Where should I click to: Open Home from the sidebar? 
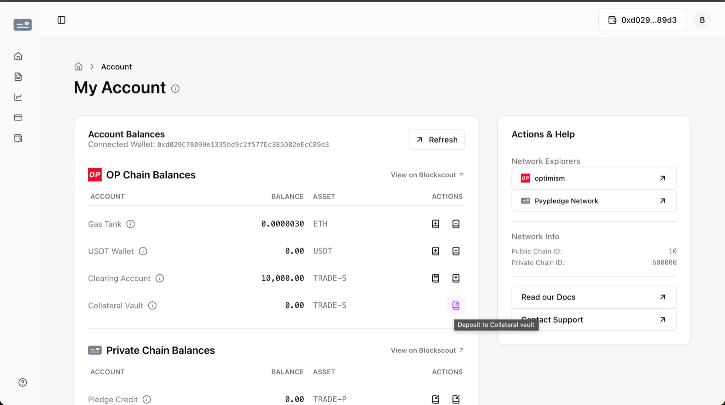pyautogui.click(x=18, y=56)
